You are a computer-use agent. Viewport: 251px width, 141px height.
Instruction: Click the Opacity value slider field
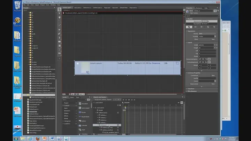207,34
